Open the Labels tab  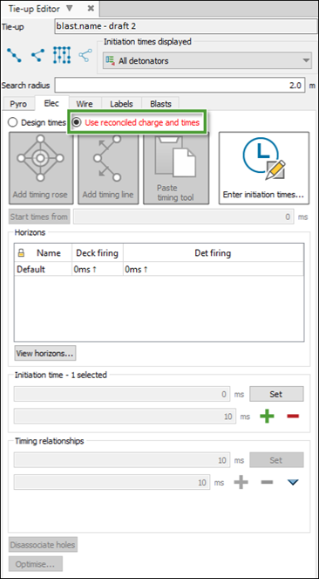coord(121,104)
